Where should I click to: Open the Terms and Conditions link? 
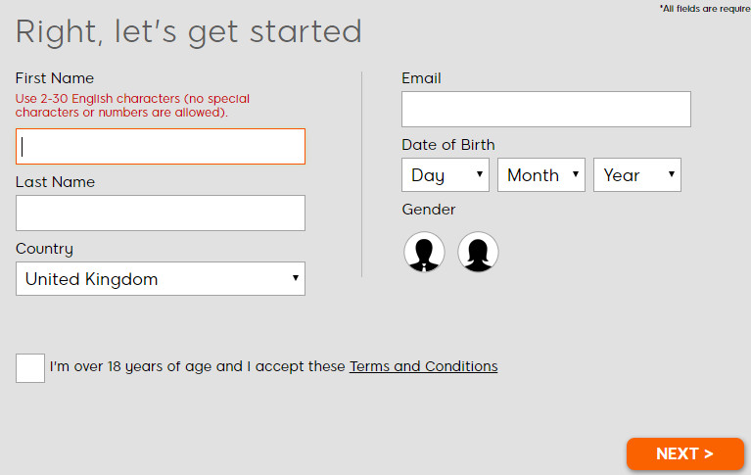tap(423, 366)
